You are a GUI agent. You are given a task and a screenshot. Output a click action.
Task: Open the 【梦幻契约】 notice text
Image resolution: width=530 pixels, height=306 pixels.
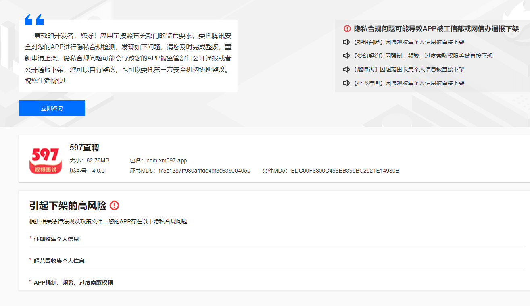(422, 56)
